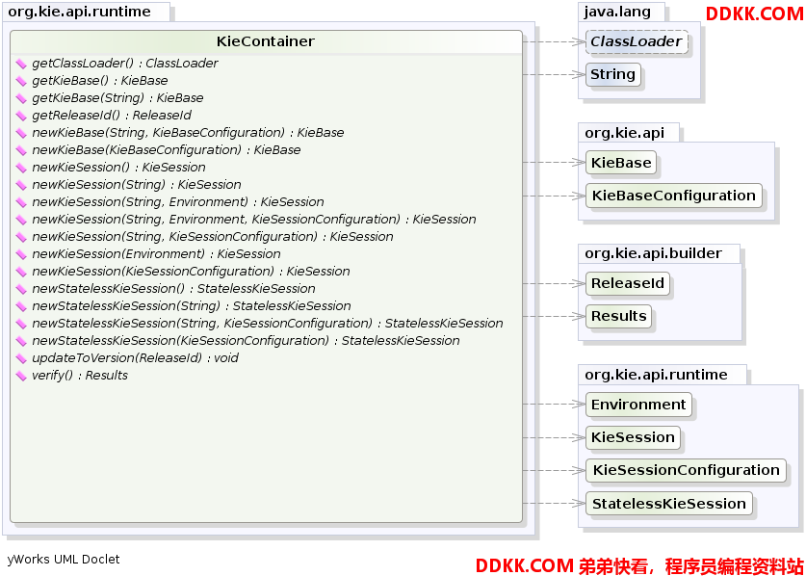
Task: Select the getKieBase() : KieBase text
Action: 100,81
